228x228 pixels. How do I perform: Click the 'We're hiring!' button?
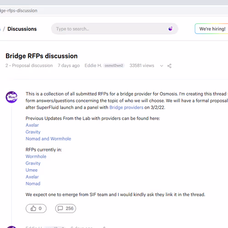pos(212,29)
